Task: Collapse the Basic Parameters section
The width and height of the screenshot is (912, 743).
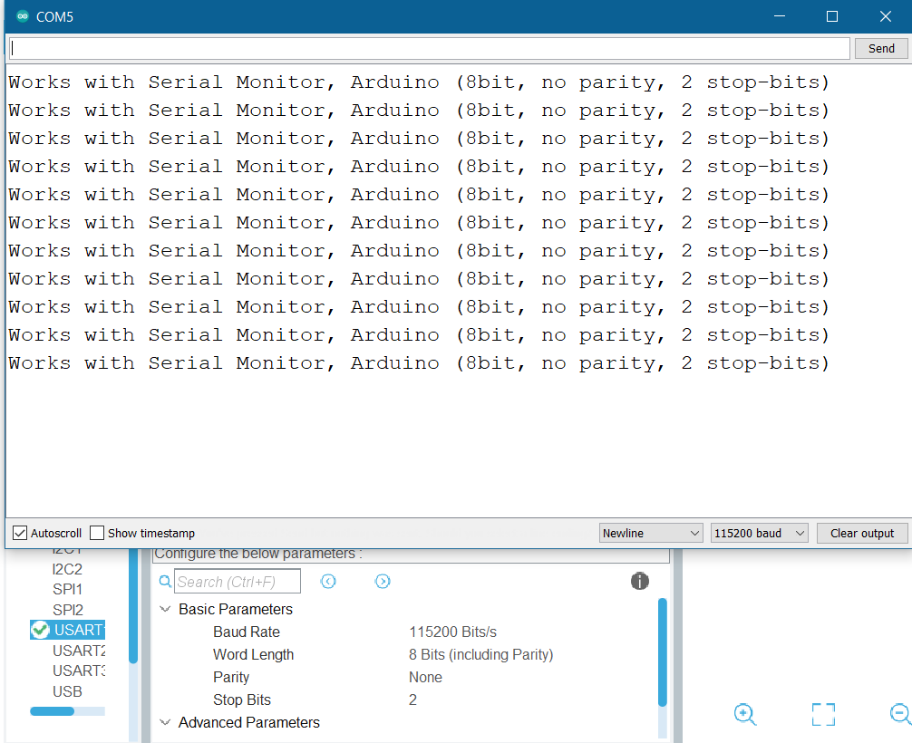Action: point(165,609)
